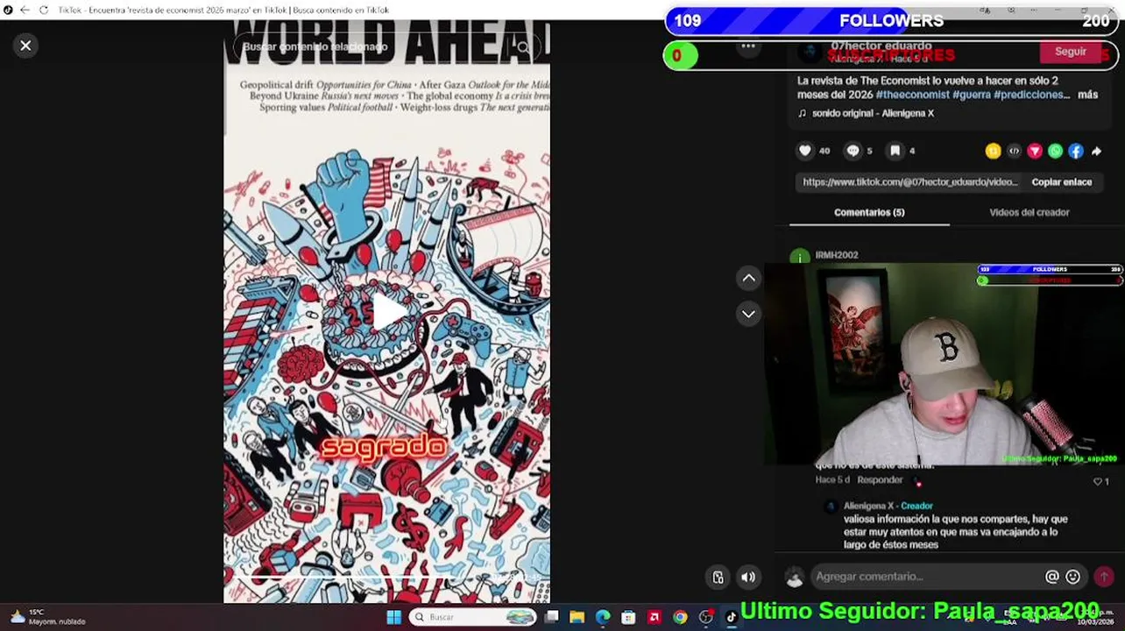
Task: Click the Buscar contenido relacionado search field
Action: [377, 47]
